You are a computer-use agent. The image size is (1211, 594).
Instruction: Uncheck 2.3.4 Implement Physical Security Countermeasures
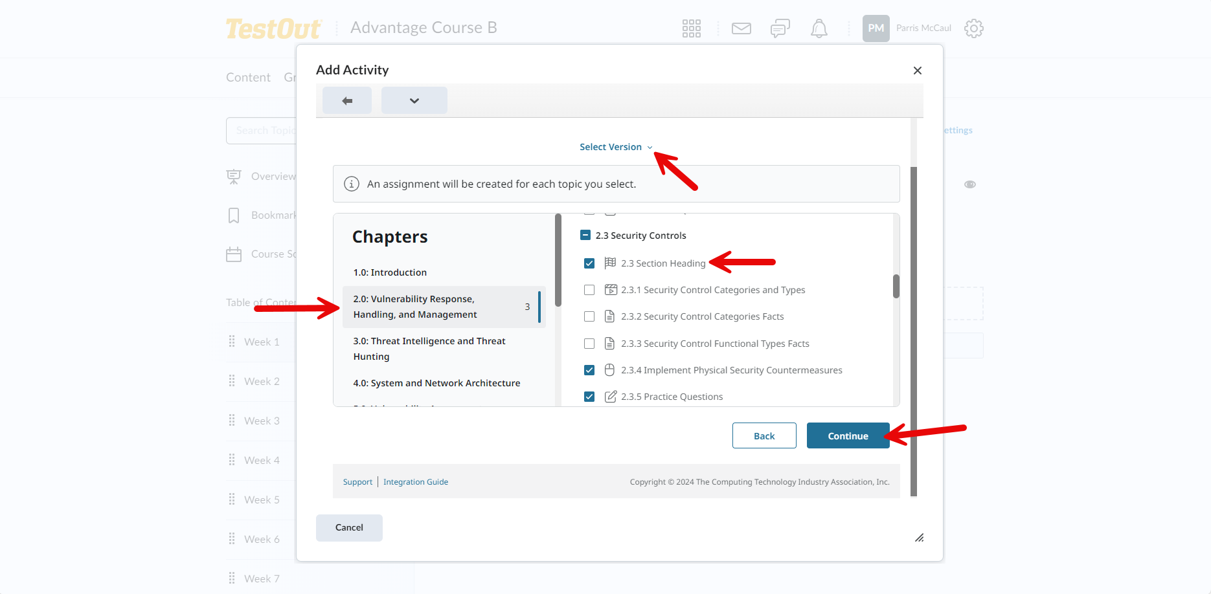[589, 370]
